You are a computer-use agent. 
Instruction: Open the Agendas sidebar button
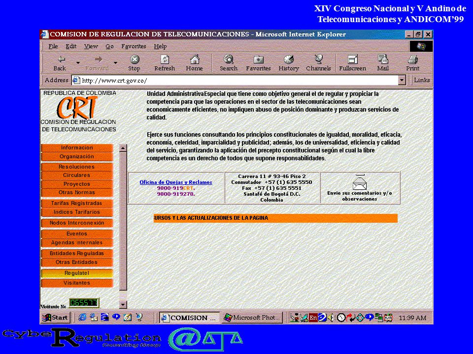tap(77, 242)
